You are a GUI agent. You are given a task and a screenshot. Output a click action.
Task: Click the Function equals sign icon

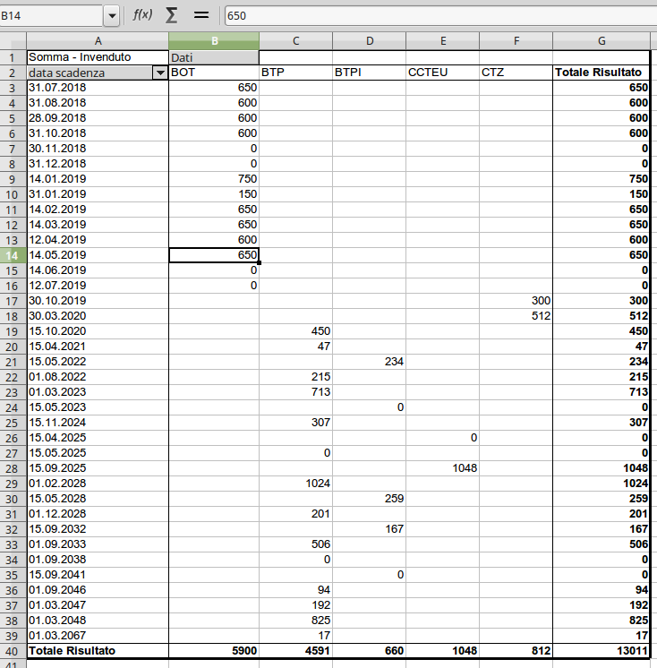201,15
